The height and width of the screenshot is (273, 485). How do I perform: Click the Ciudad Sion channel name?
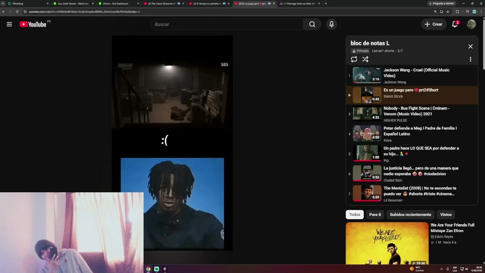tap(393, 180)
